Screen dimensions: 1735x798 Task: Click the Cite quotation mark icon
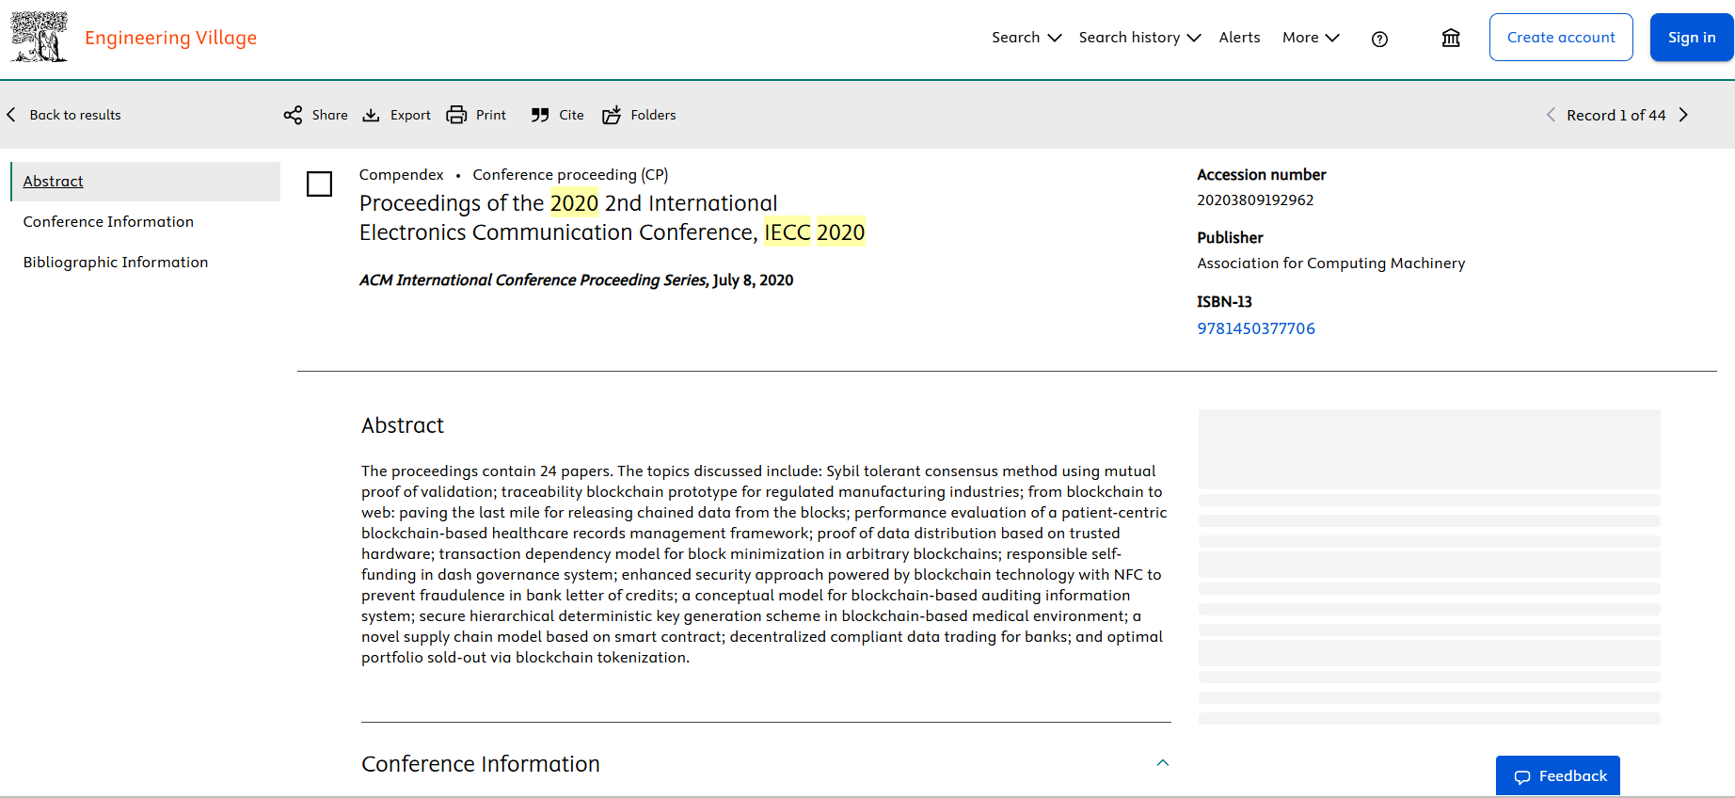pyautogui.click(x=540, y=115)
